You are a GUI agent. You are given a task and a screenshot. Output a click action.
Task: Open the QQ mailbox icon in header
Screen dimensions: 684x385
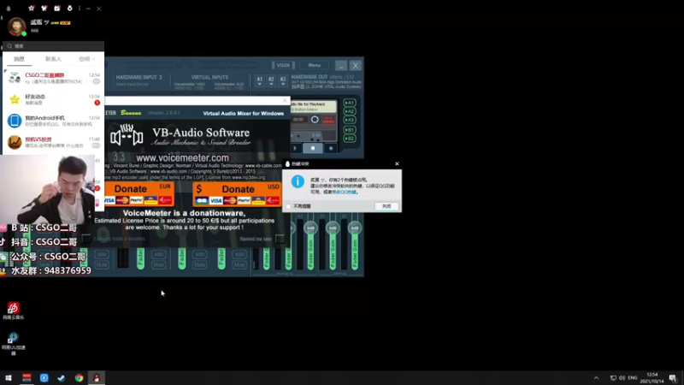(x=57, y=9)
